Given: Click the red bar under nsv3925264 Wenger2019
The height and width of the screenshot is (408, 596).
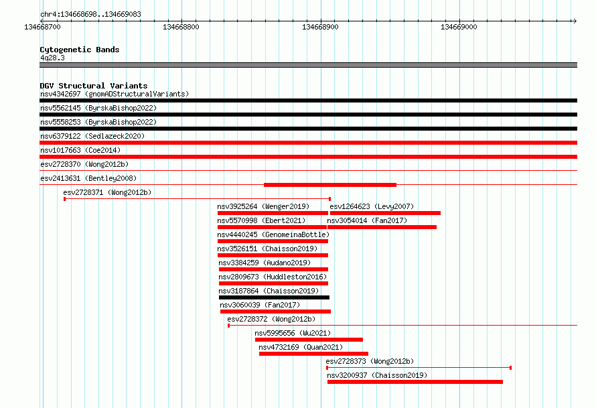Looking at the screenshot, I should click(273, 213).
